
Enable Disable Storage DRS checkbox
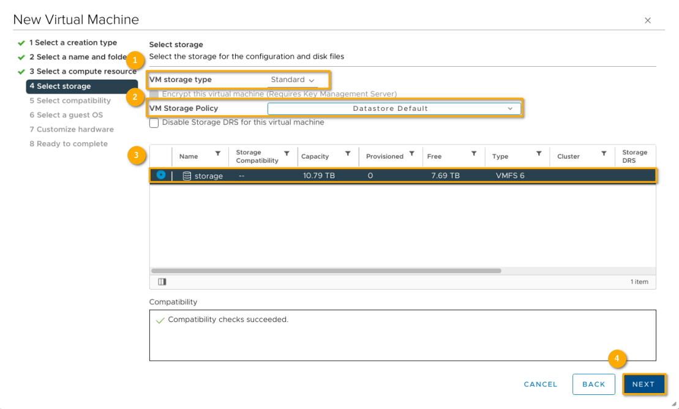click(x=154, y=122)
